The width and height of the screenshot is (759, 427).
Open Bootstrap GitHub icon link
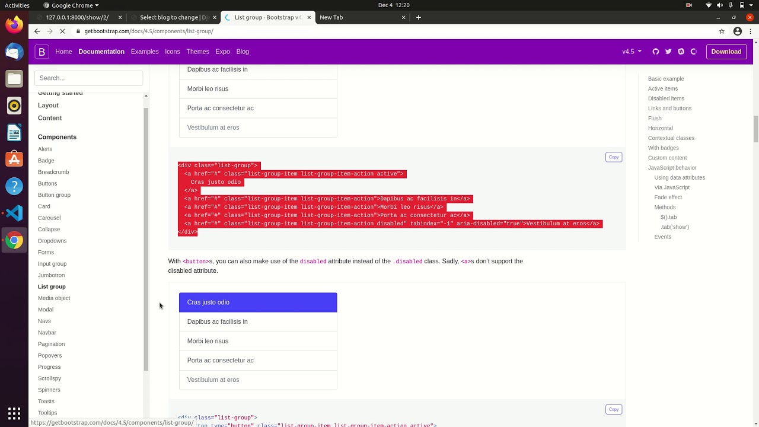656,52
